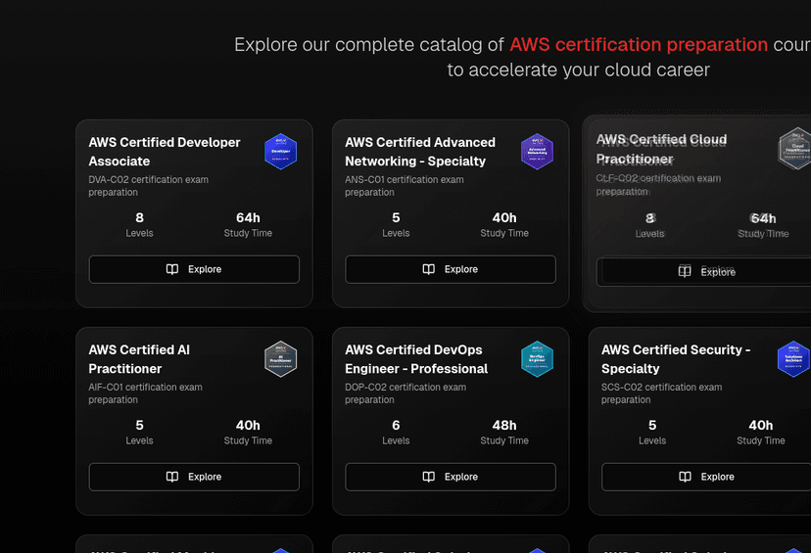Screen dimensions: 811x553
Task: Click the AI Practitioner badge icon
Action: coord(280,359)
